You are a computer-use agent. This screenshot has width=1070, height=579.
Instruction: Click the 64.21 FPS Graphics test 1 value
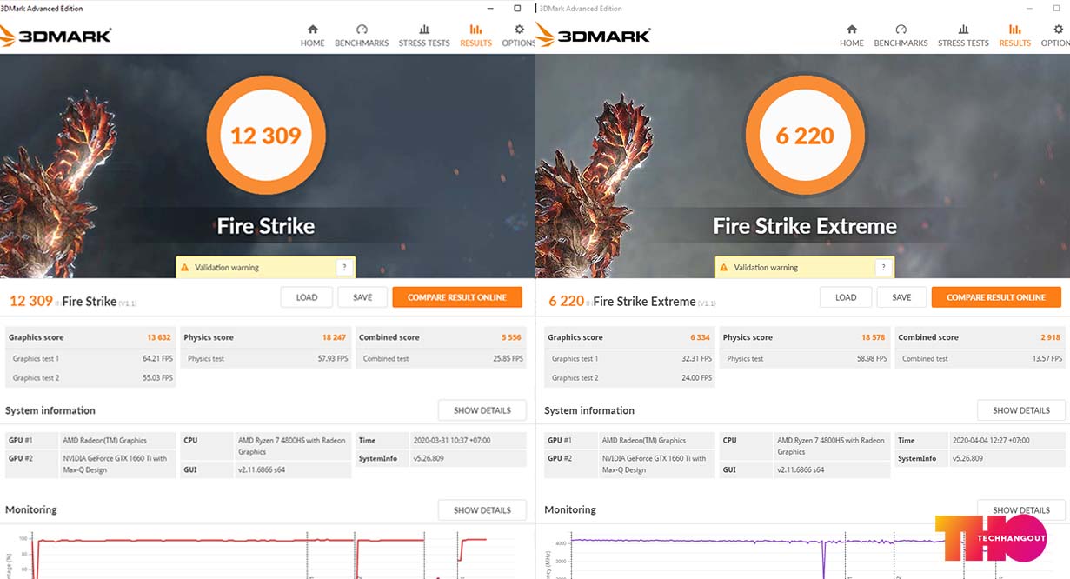point(156,358)
